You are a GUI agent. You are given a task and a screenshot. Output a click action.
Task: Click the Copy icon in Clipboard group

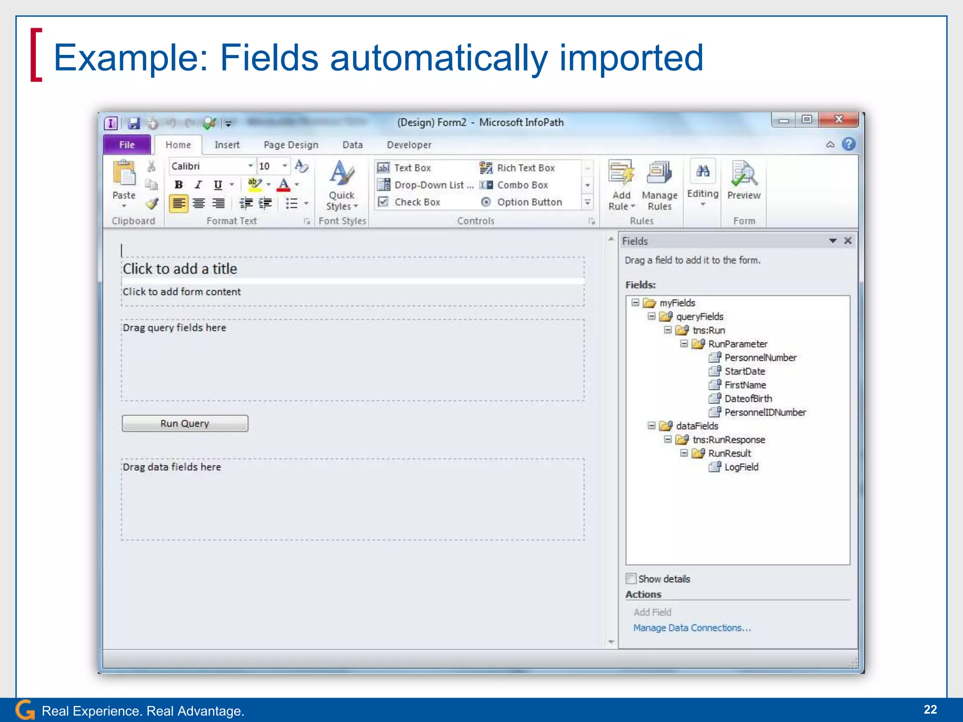(151, 185)
